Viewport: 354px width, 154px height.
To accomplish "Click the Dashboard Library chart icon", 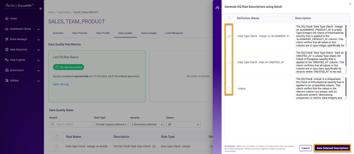I will point(7,29).
